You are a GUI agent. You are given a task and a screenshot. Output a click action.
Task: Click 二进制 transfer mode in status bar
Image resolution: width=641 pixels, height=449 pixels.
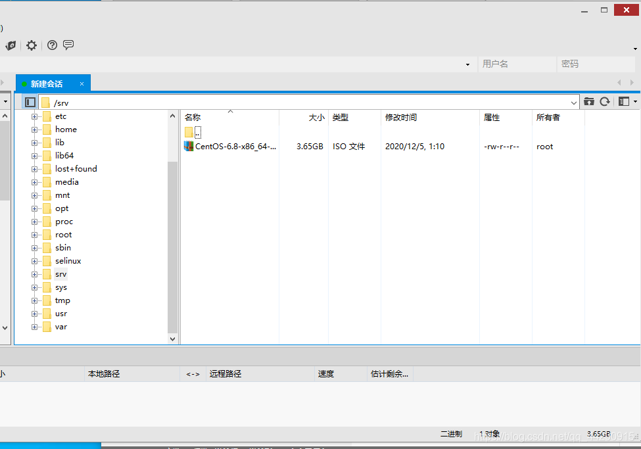(x=451, y=434)
